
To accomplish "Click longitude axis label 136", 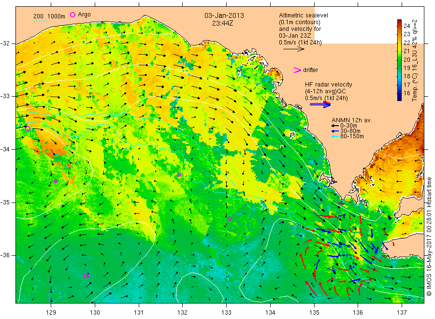I will pyautogui.click(x=358, y=313).
